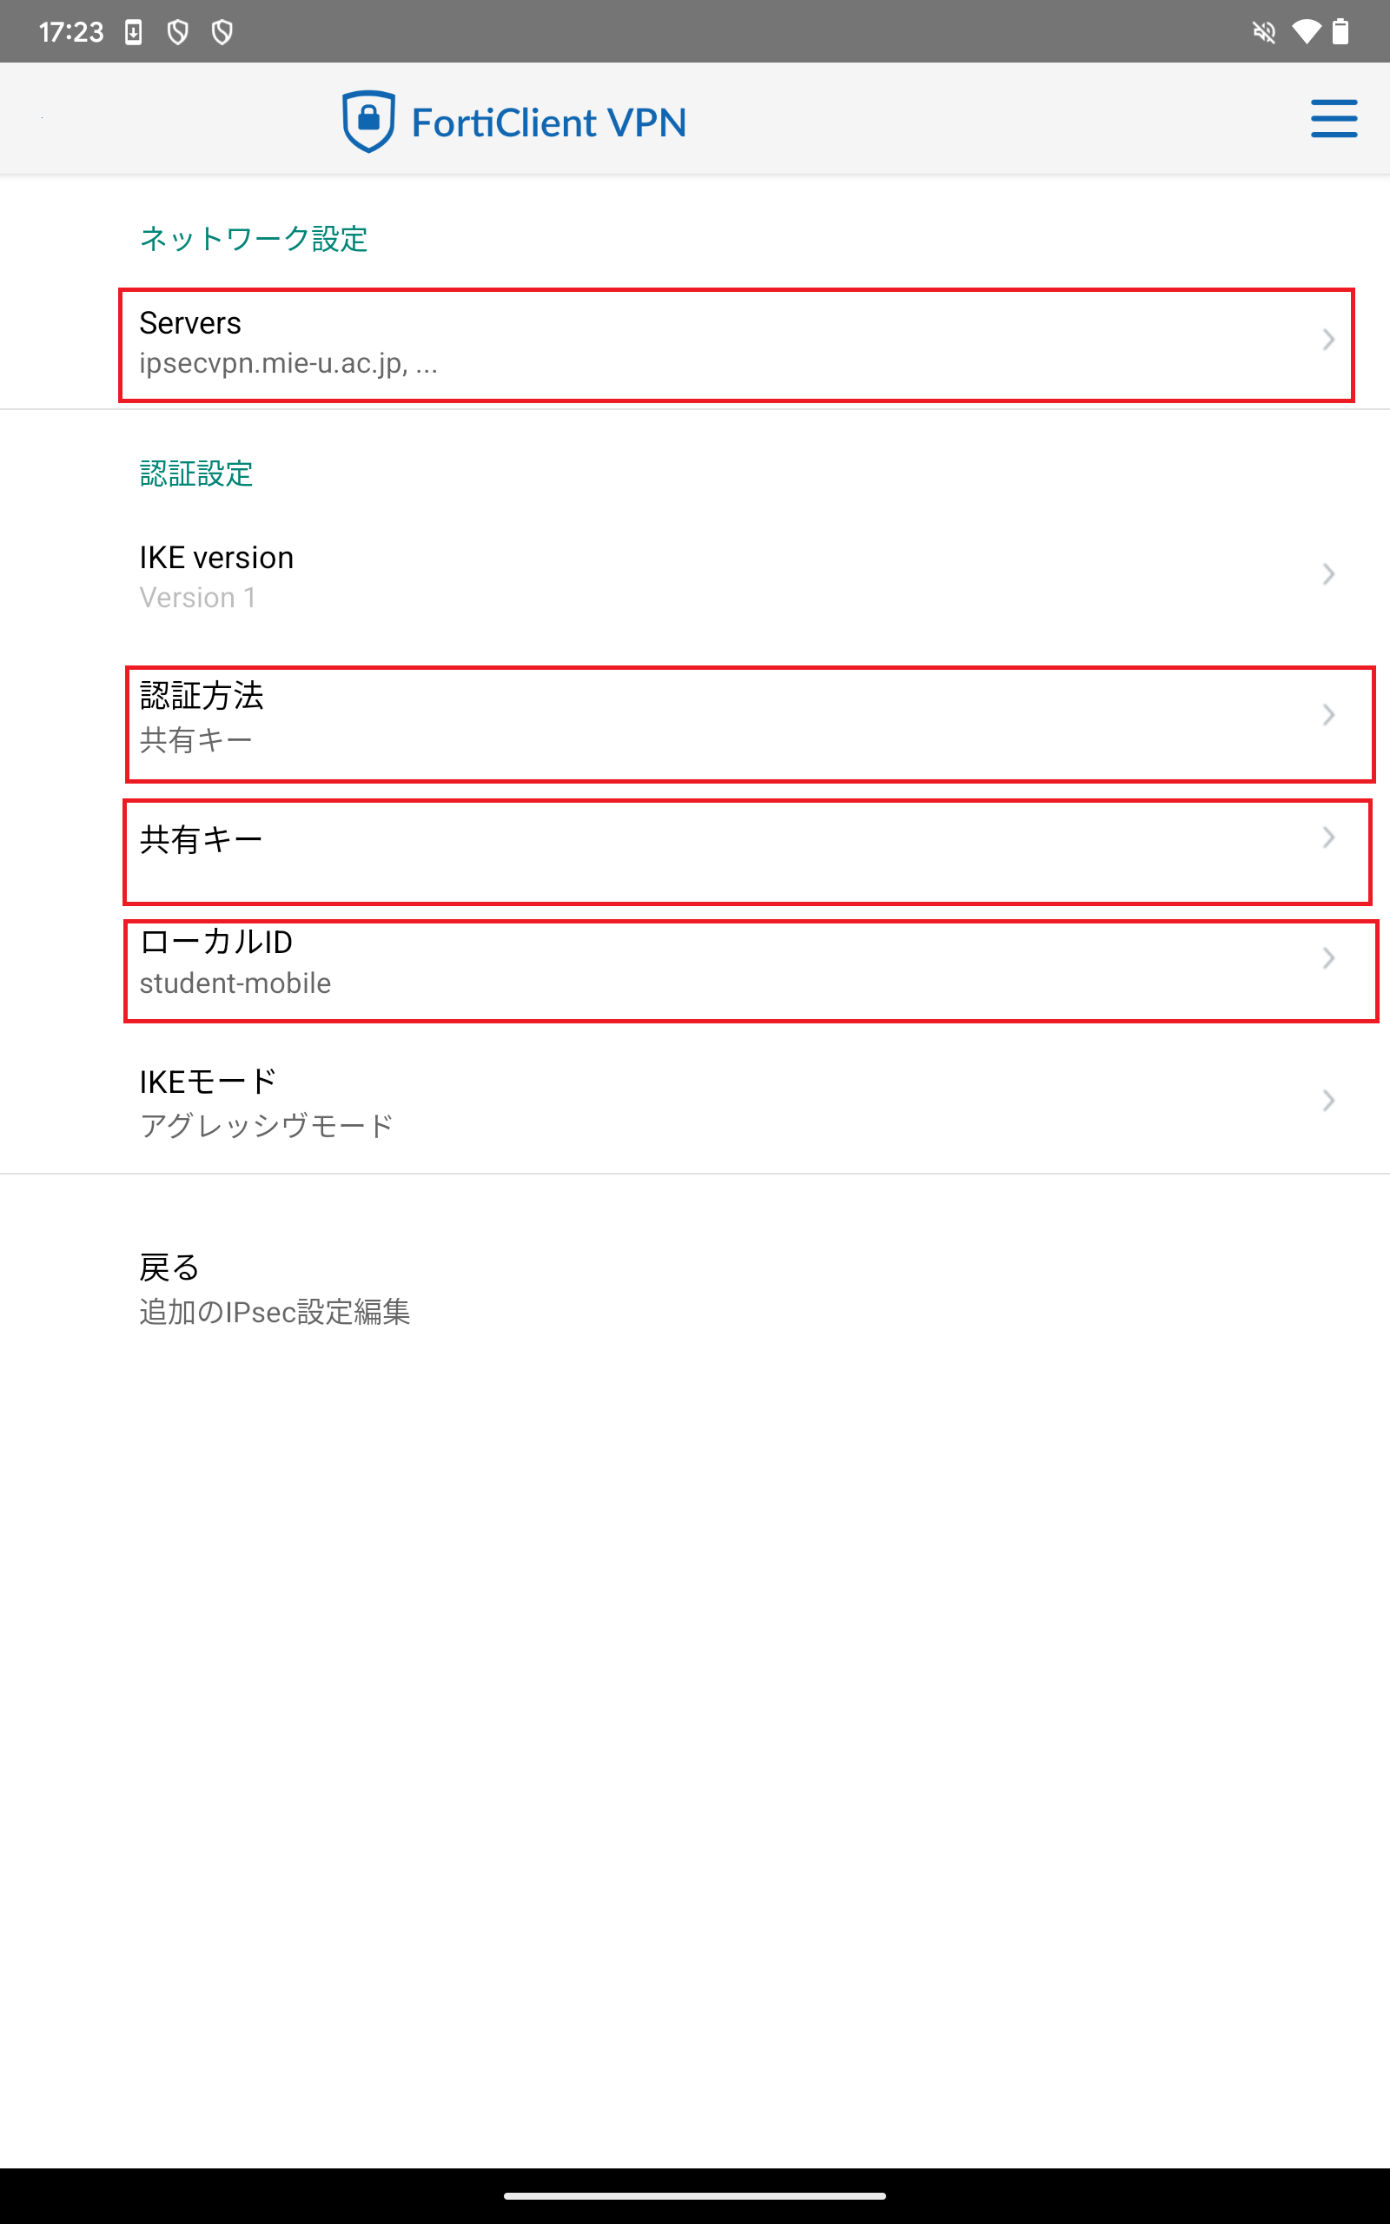Tap the second shield notification icon
The width and height of the screenshot is (1390, 2224).
(x=222, y=32)
